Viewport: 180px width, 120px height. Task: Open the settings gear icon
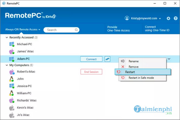[x=168, y=18]
